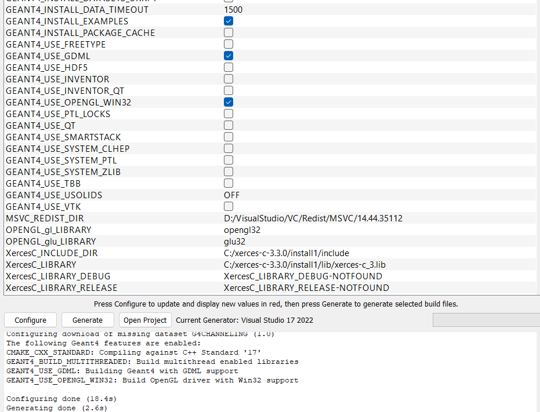The height and width of the screenshot is (412, 540).
Task: Edit the GEANT4_INSTALL_DATA_TIMEOUT value 1500
Action: (x=233, y=10)
